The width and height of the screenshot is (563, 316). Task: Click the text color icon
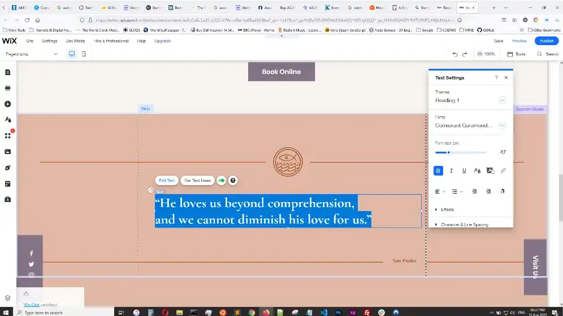point(477,170)
